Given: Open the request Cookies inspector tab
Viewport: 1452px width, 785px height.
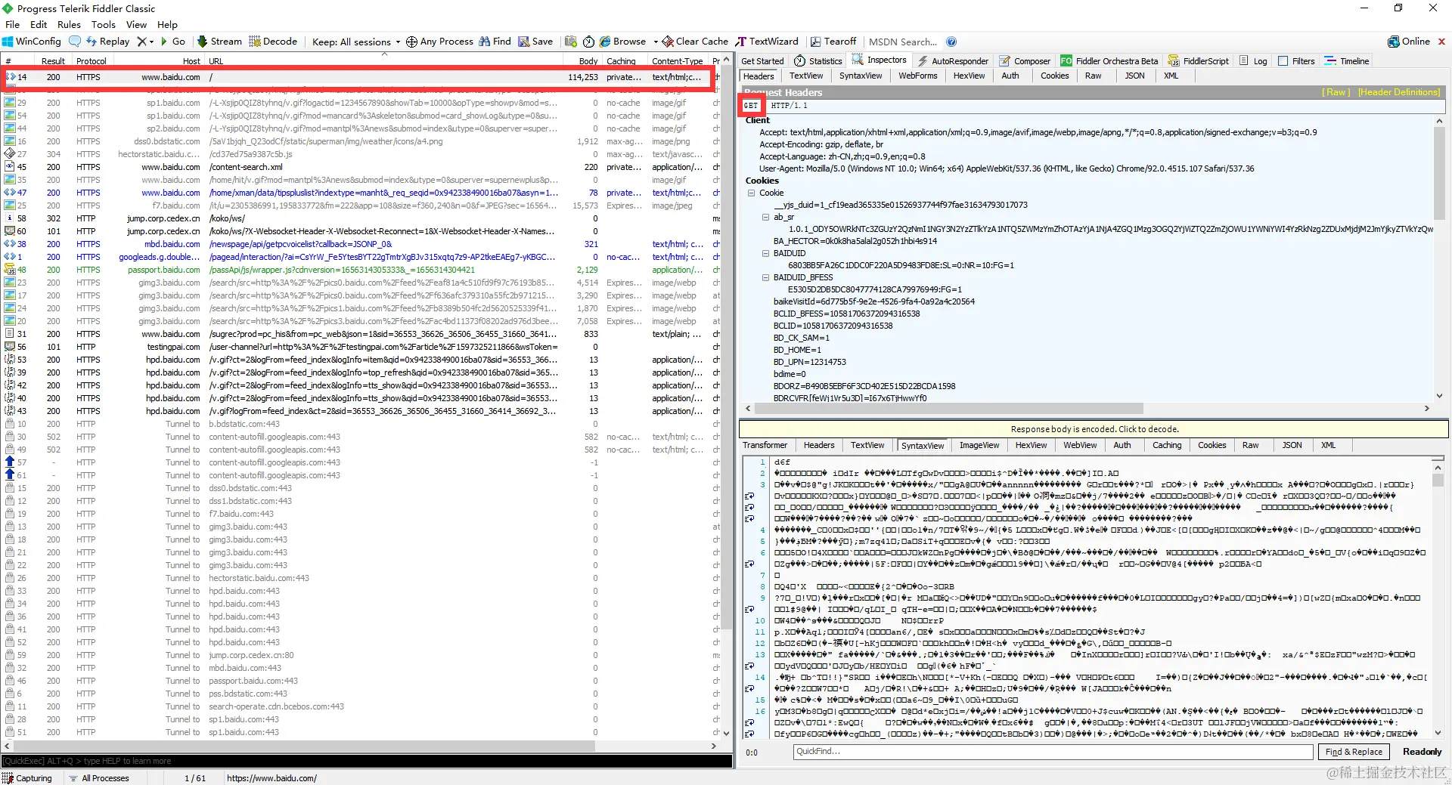Looking at the screenshot, I should (1054, 76).
